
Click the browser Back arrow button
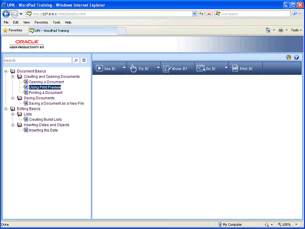point(6,14)
